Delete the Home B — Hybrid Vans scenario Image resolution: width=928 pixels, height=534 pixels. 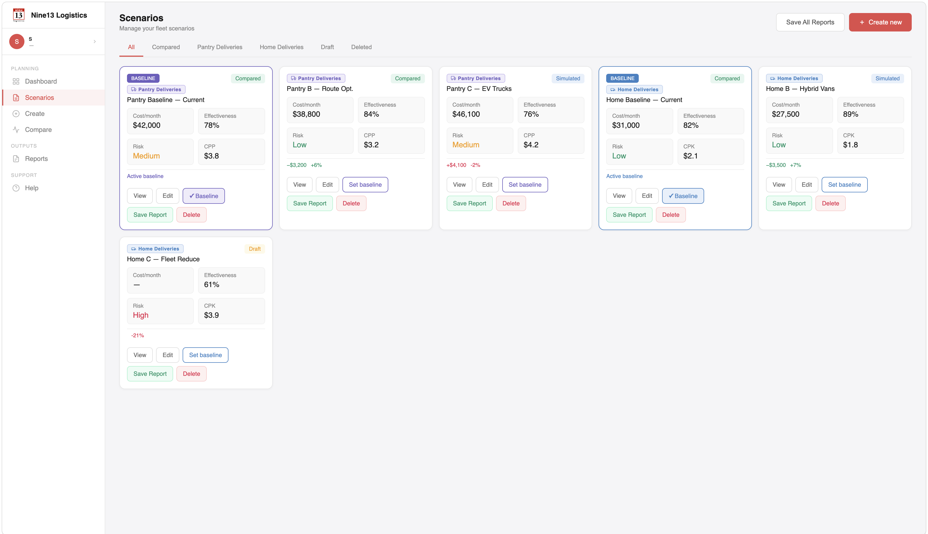pos(831,203)
